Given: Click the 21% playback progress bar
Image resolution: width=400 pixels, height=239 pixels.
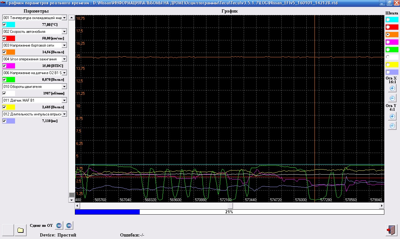Looking at the screenshot, I should 229,212.
